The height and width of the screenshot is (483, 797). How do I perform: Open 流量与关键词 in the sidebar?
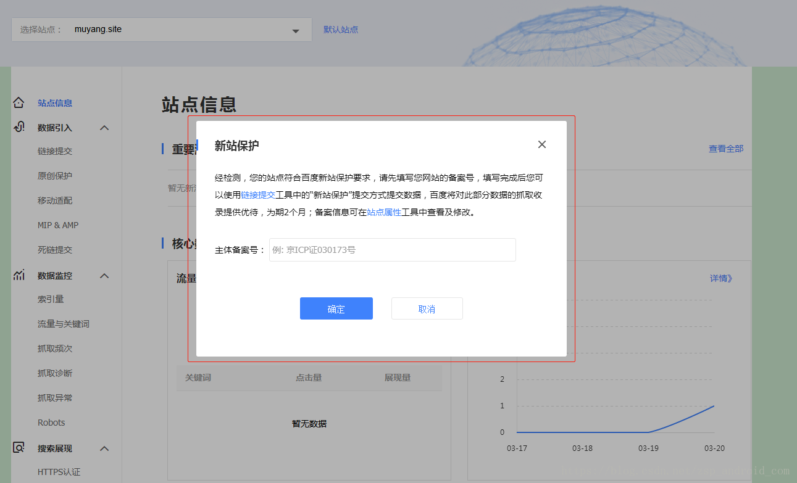64,324
